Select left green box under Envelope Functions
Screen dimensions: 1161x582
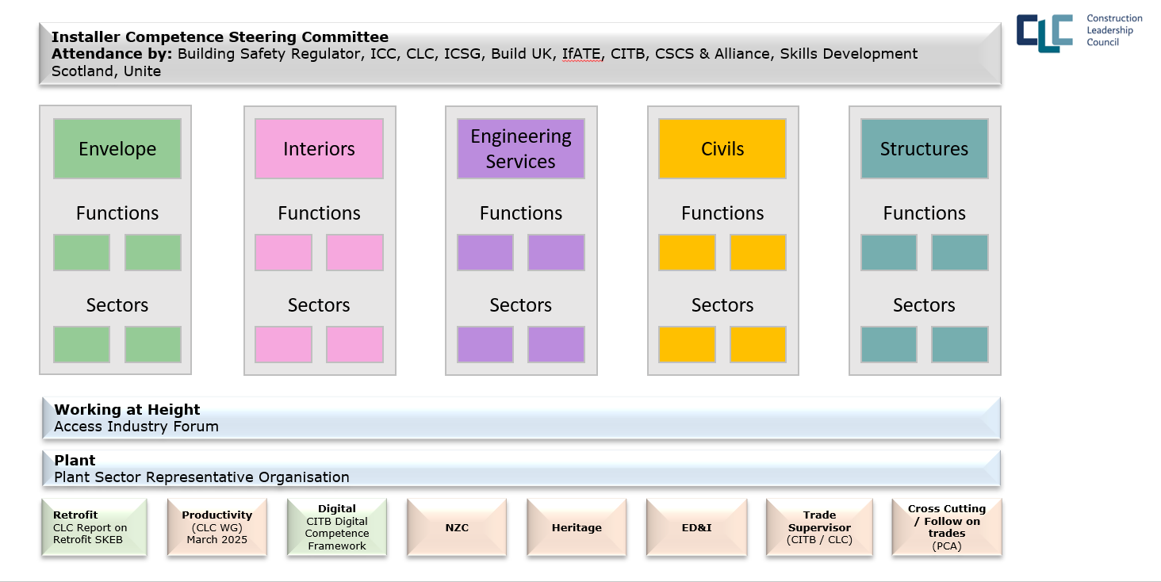tap(82, 252)
